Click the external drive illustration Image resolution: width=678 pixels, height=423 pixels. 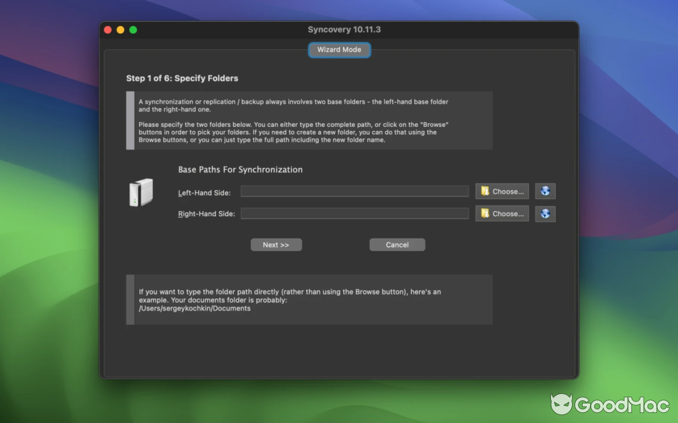click(x=142, y=192)
